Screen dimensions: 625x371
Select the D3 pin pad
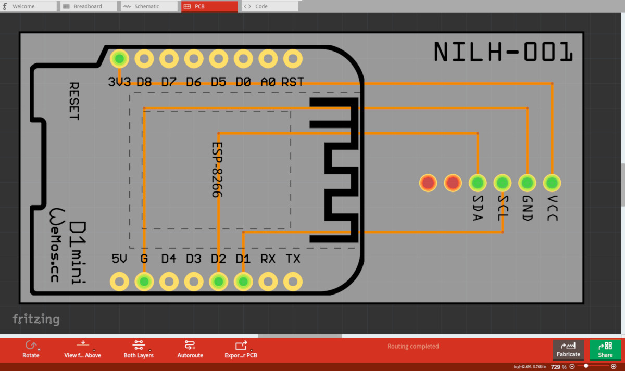194,282
